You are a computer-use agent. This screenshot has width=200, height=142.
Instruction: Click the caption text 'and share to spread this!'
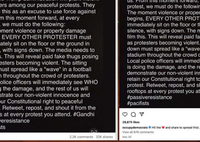click(x=182, y=127)
